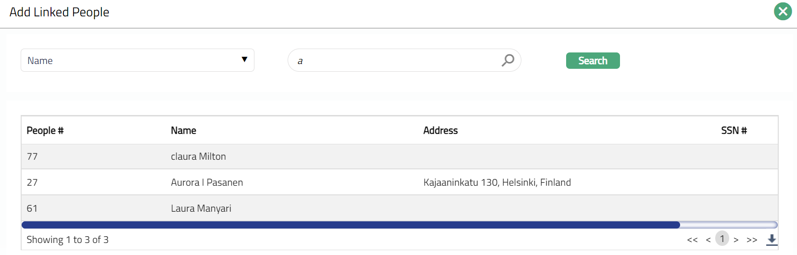Jump to the last results page
The height and width of the screenshot is (255, 797).
point(752,240)
